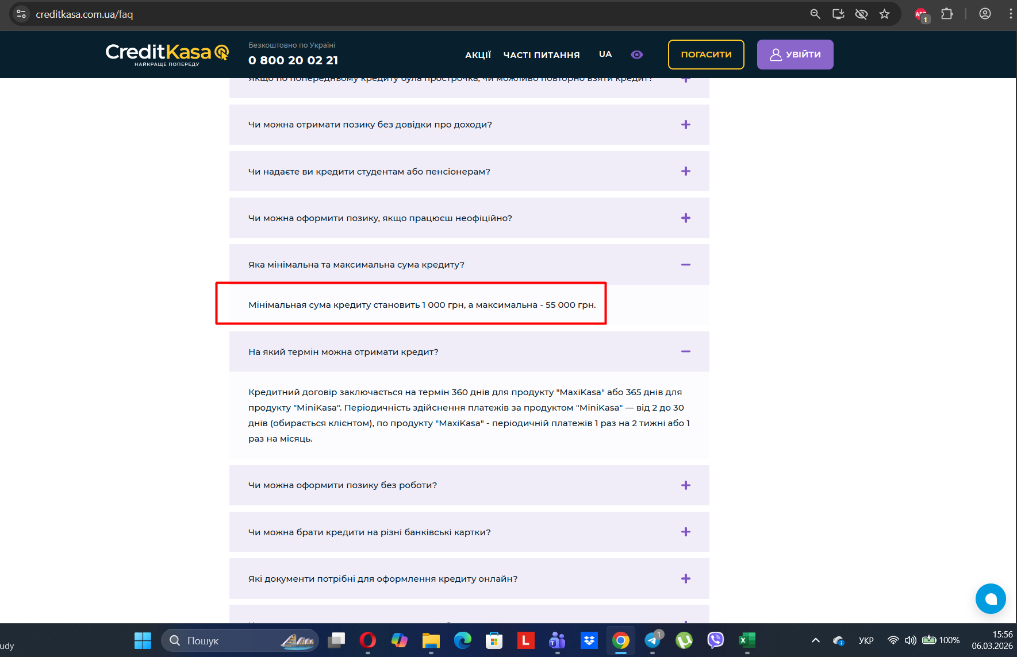Click the УВІЙТИ login button

pyautogui.click(x=795, y=55)
